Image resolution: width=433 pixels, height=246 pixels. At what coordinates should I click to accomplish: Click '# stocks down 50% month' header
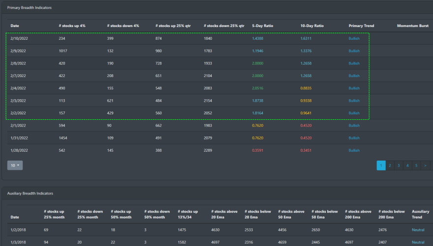click(x=157, y=214)
